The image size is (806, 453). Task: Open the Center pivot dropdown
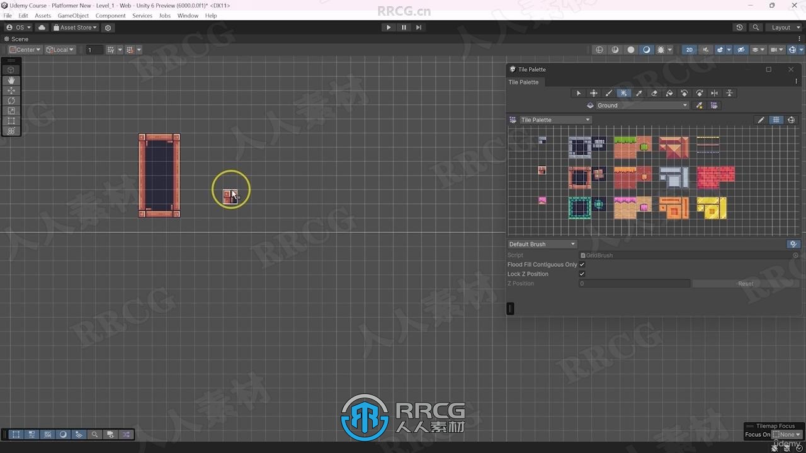(x=25, y=50)
